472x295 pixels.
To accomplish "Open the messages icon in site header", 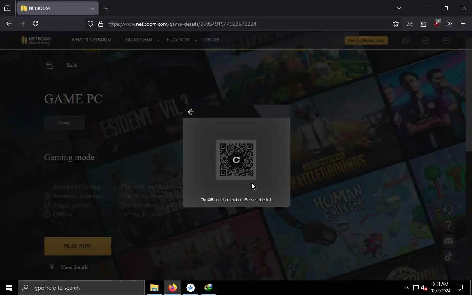I will [x=426, y=41].
